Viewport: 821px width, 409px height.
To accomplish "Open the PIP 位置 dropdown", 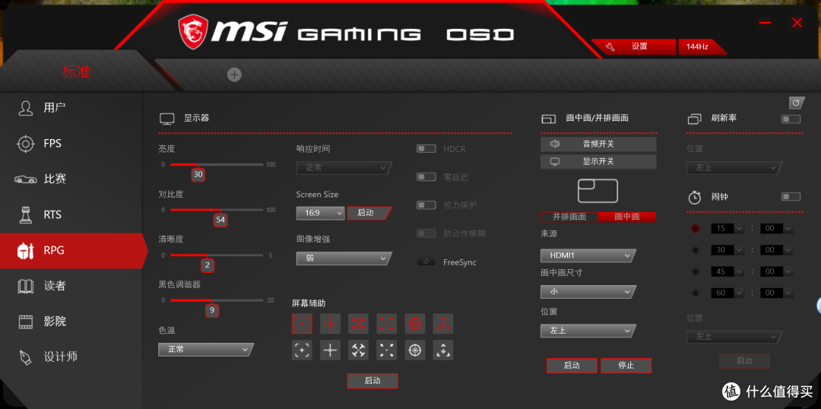I will 588,331.
